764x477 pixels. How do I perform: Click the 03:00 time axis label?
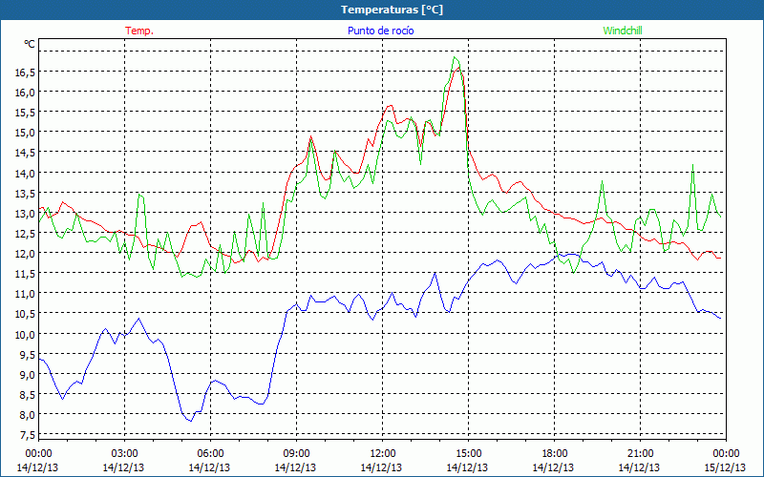[125, 453]
